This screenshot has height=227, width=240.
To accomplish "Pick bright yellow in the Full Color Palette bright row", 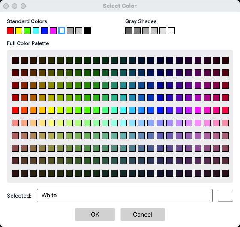I will pyautogui.click(x=51, y=110).
